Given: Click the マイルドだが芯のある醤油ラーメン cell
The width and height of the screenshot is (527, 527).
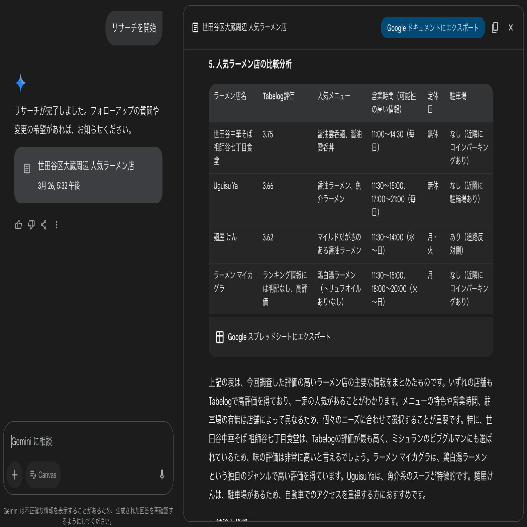Looking at the screenshot, I should 339,244.
